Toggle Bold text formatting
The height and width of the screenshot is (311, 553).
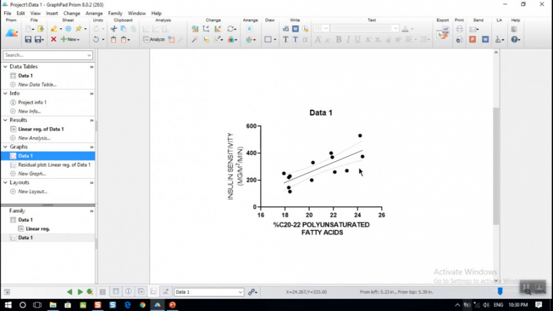(x=339, y=39)
